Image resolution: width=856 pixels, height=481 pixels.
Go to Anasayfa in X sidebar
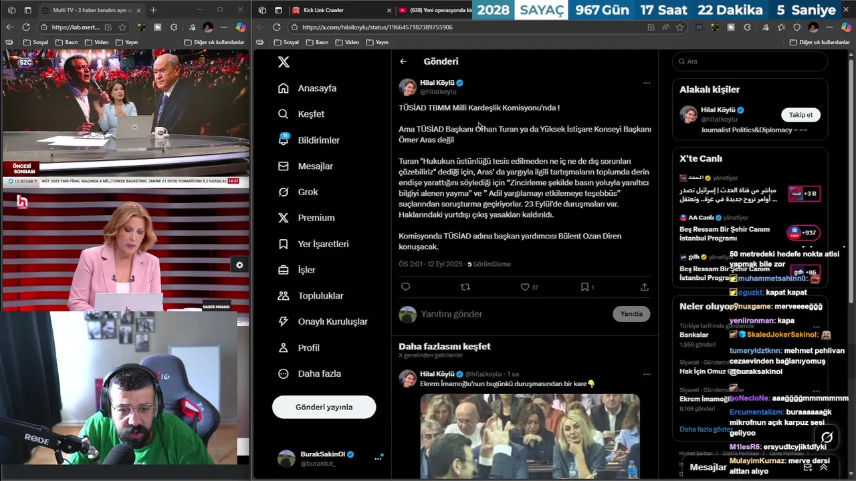(308, 88)
